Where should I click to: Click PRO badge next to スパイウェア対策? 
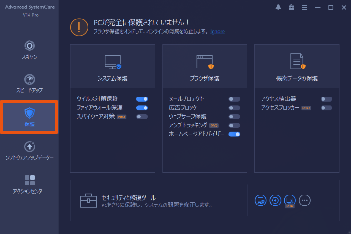[121, 117]
